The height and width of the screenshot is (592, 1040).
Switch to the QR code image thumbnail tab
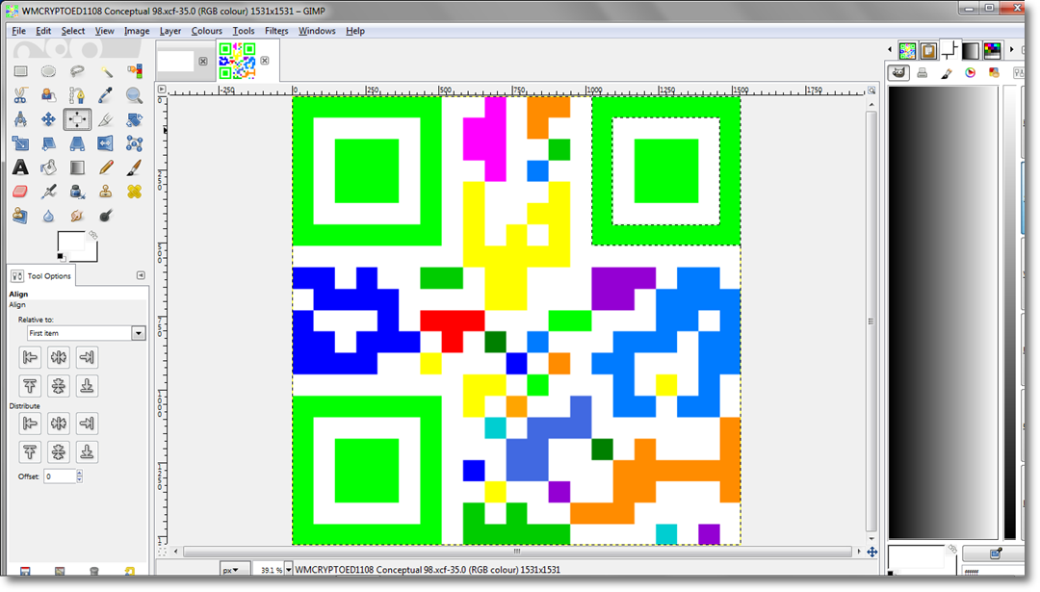(x=238, y=61)
